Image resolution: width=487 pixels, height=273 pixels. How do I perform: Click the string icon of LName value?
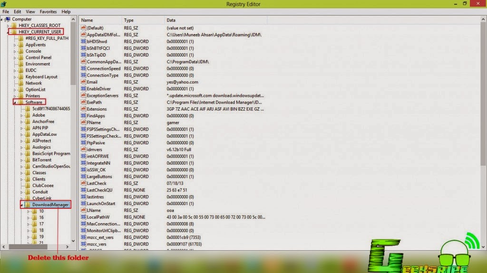click(83, 210)
